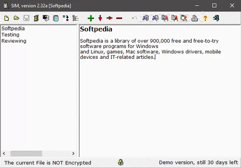This screenshot has width=241, height=168.
Task: Select the Testing entry in the list
Action: [10, 35]
